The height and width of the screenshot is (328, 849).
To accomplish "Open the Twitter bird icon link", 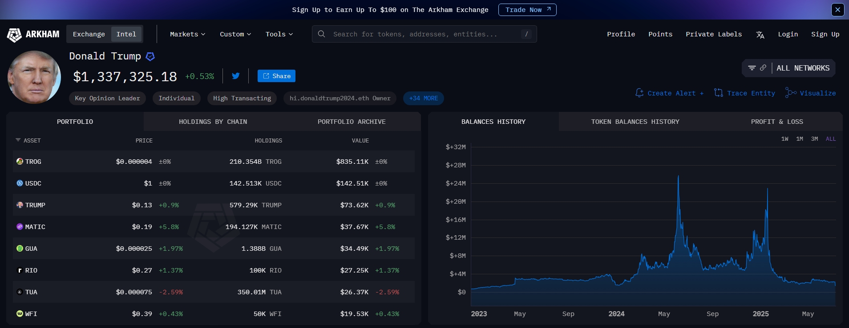I will point(236,76).
